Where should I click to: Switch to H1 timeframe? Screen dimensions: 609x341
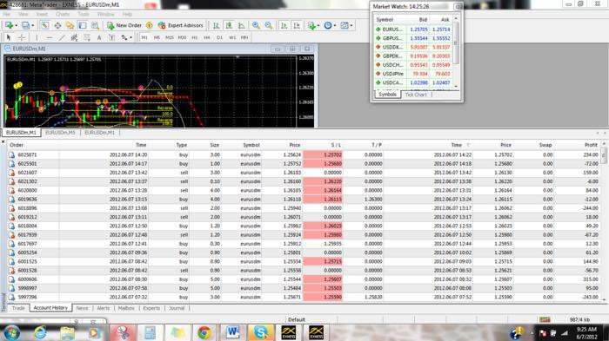(195, 37)
